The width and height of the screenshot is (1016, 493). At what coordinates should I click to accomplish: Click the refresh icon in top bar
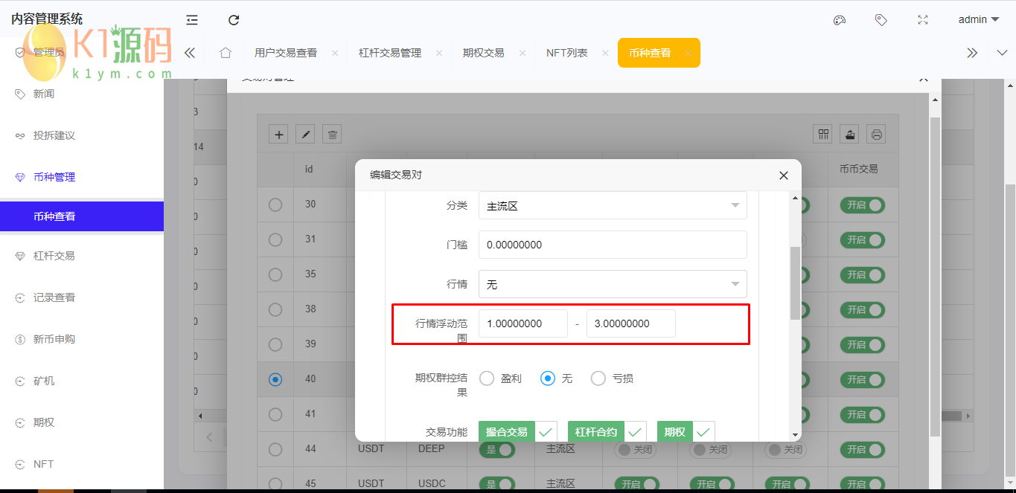[x=234, y=20]
